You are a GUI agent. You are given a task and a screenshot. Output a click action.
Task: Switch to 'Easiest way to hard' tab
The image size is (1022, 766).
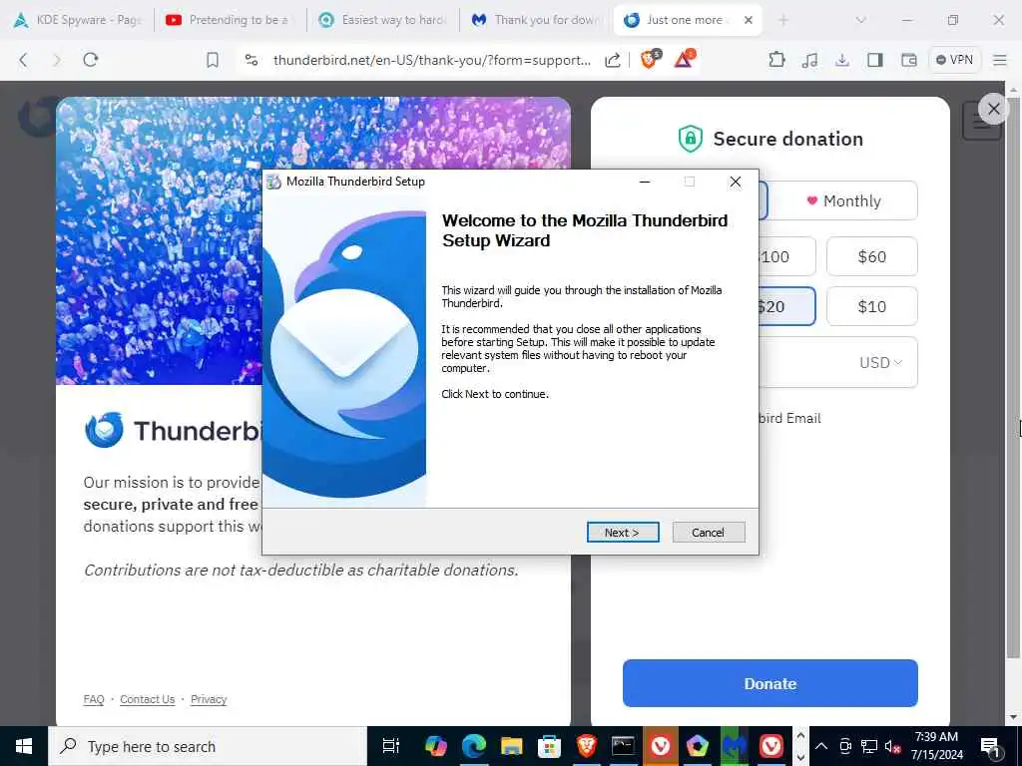383,20
